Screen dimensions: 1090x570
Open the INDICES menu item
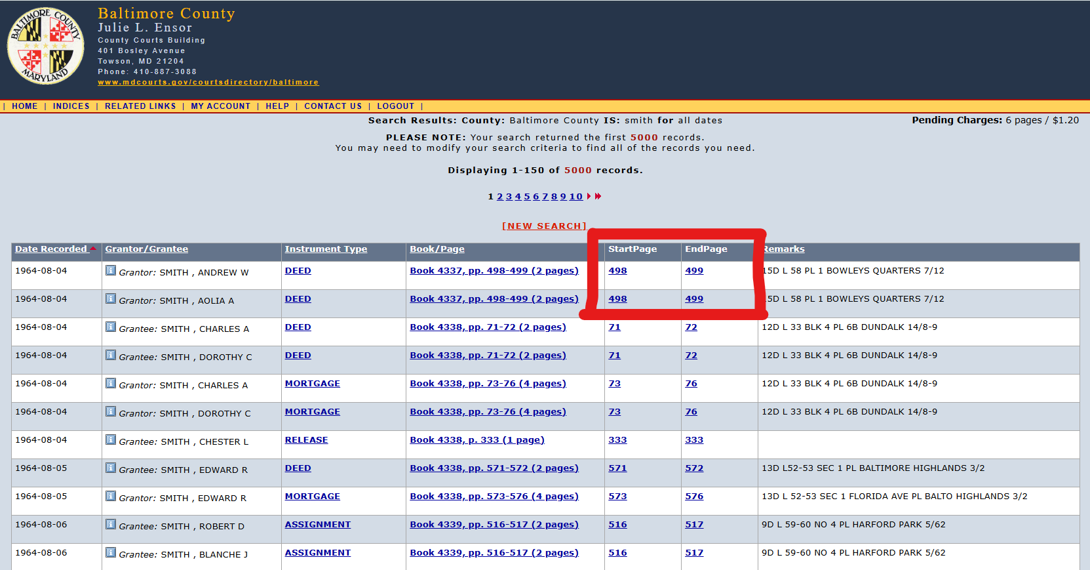click(71, 106)
